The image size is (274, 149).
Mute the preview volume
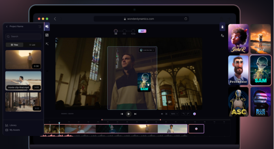click(162, 114)
